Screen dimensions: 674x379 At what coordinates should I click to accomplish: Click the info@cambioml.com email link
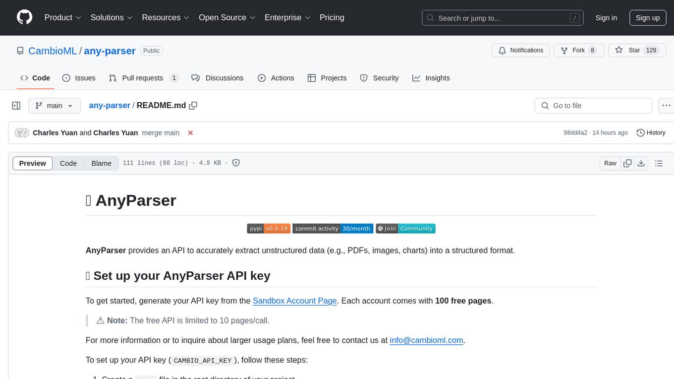(x=426, y=340)
